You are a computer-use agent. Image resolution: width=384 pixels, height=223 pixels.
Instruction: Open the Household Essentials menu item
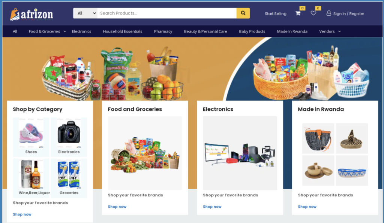tap(123, 31)
